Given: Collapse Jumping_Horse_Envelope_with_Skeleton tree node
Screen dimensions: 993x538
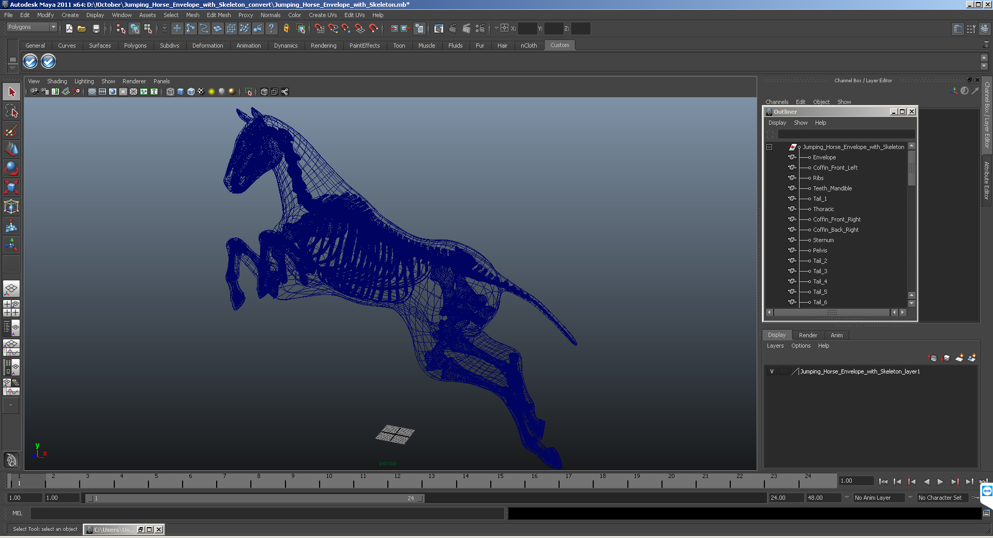Looking at the screenshot, I should (x=770, y=147).
